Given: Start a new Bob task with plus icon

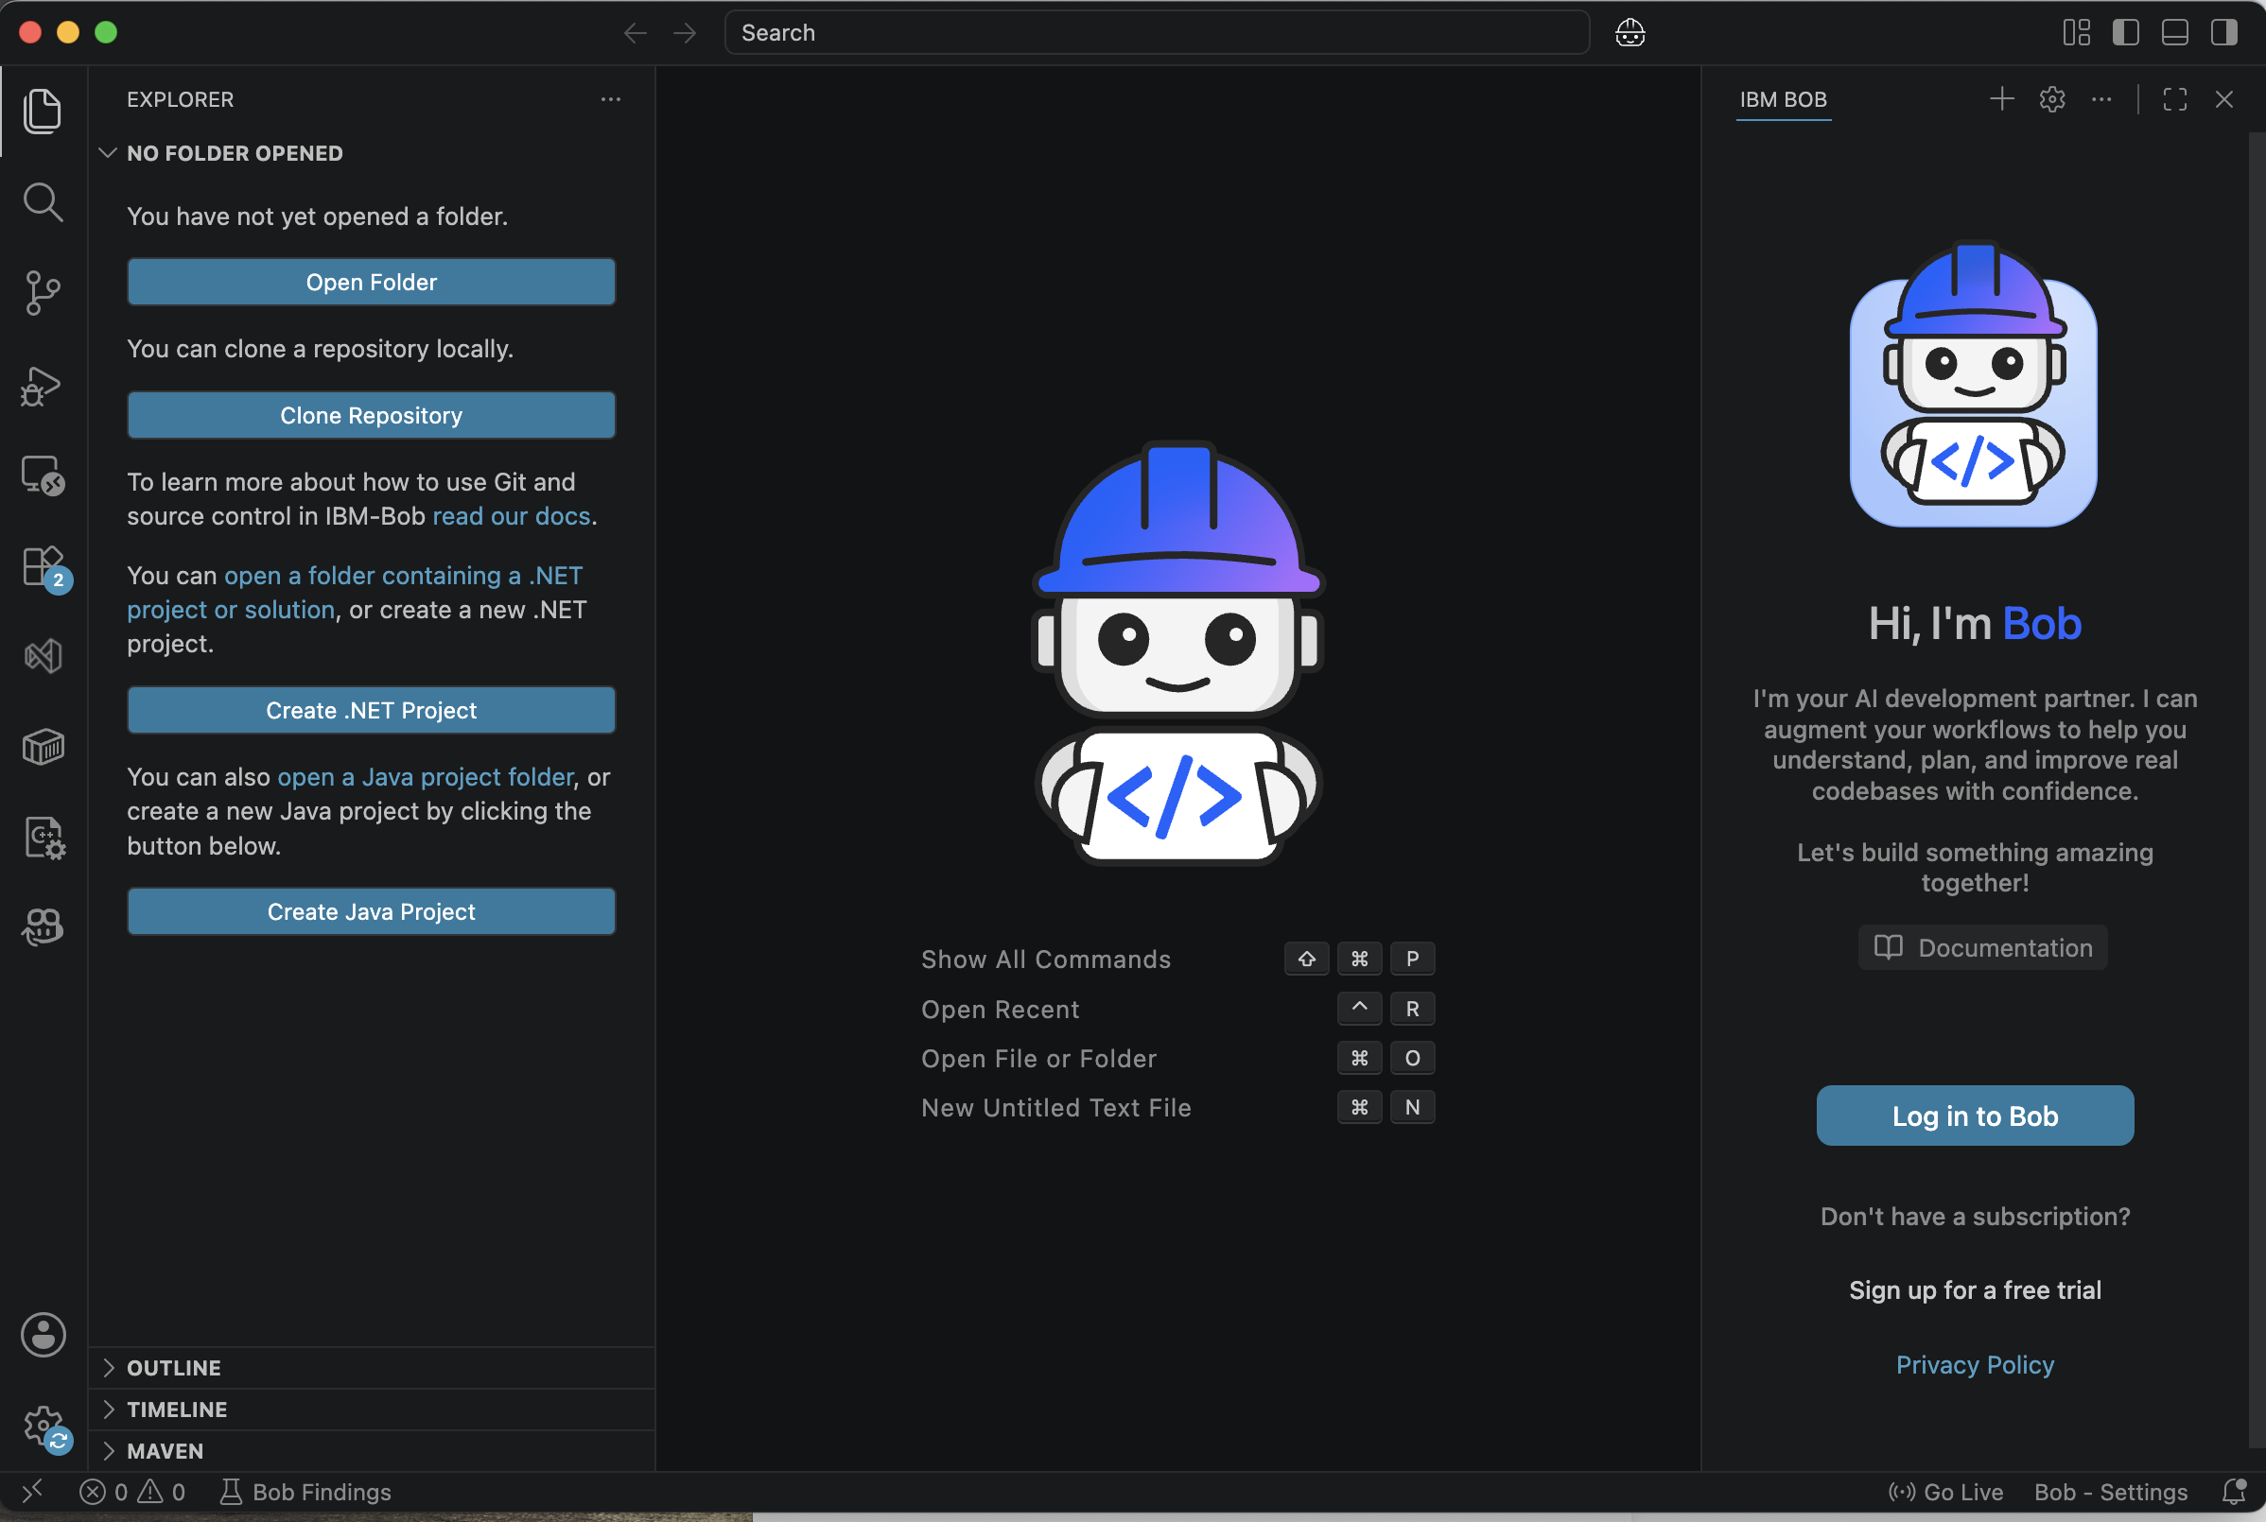Looking at the screenshot, I should pyautogui.click(x=2002, y=99).
